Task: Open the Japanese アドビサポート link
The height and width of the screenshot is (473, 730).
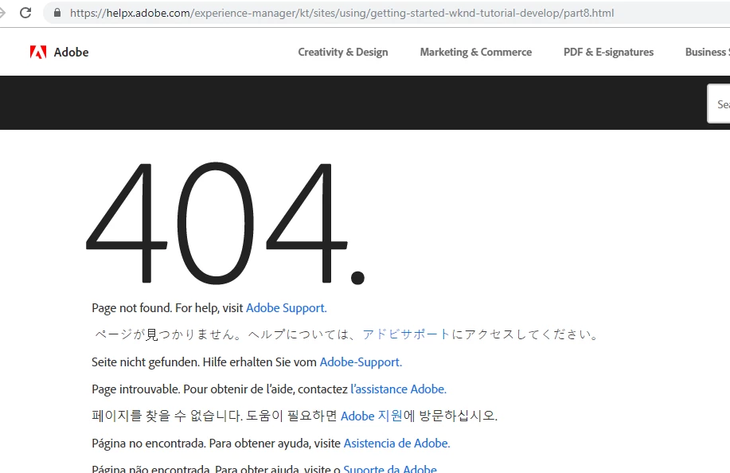Action: click(406, 334)
